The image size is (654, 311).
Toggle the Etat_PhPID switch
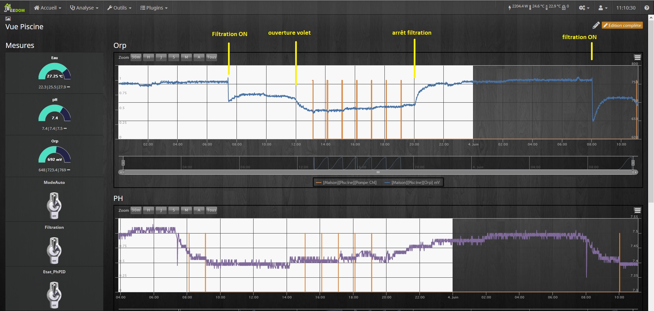pyautogui.click(x=54, y=295)
